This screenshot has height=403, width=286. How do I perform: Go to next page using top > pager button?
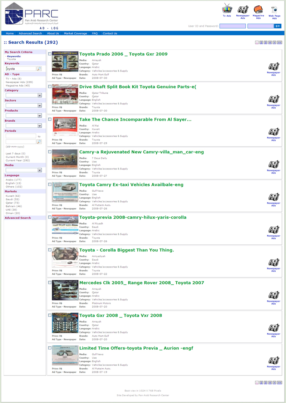tap(274, 43)
